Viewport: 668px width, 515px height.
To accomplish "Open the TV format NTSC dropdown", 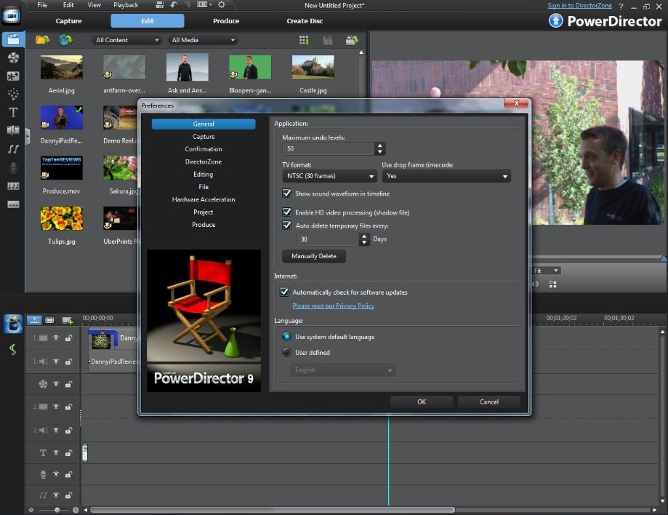I will [x=329, y=176].
